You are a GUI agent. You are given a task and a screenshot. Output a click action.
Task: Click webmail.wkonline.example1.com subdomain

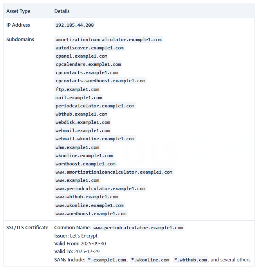tap(95, 139)
